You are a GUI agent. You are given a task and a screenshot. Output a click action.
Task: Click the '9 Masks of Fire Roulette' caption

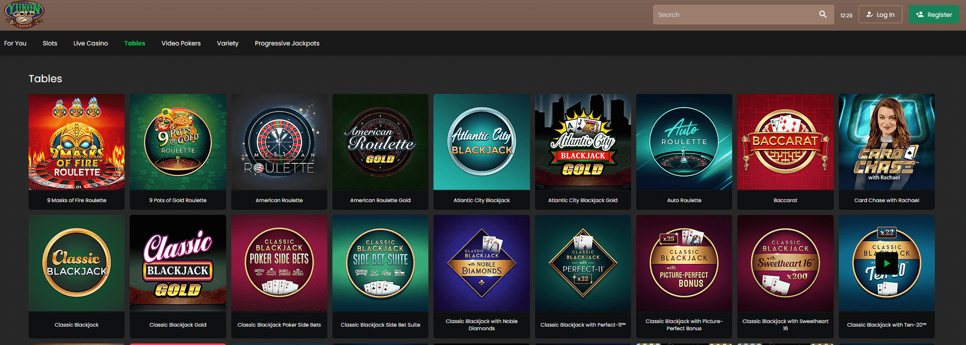pos(77,201)
